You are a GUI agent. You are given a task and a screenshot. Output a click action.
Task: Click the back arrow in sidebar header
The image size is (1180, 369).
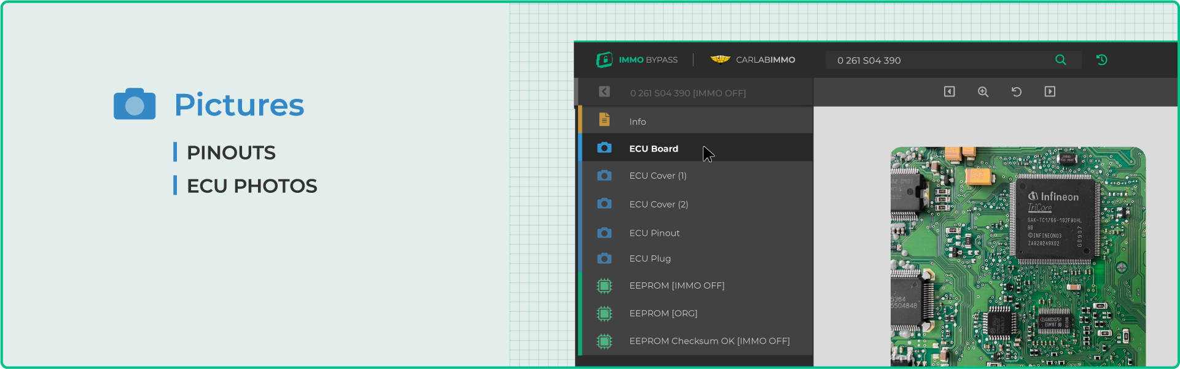point(604,91)
